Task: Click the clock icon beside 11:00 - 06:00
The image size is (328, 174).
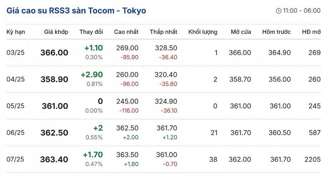Action: (279, 11)
